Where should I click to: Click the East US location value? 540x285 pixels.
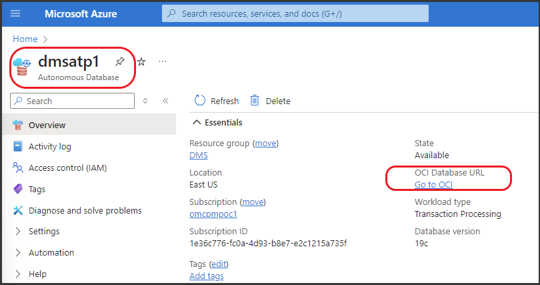click(x=203, y=185)
